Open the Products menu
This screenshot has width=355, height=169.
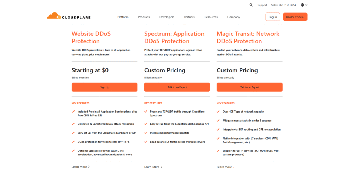[x=144, y=17]
